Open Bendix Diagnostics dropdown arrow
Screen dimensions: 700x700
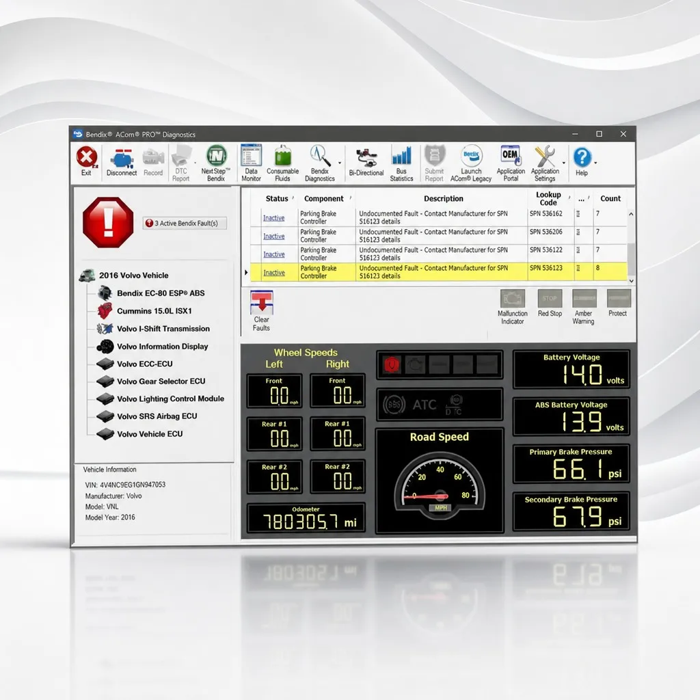[340, 163]
